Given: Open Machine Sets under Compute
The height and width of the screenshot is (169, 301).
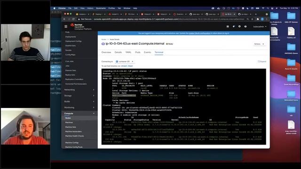Looking at the screenshot, I should click(x=71, y=127).
